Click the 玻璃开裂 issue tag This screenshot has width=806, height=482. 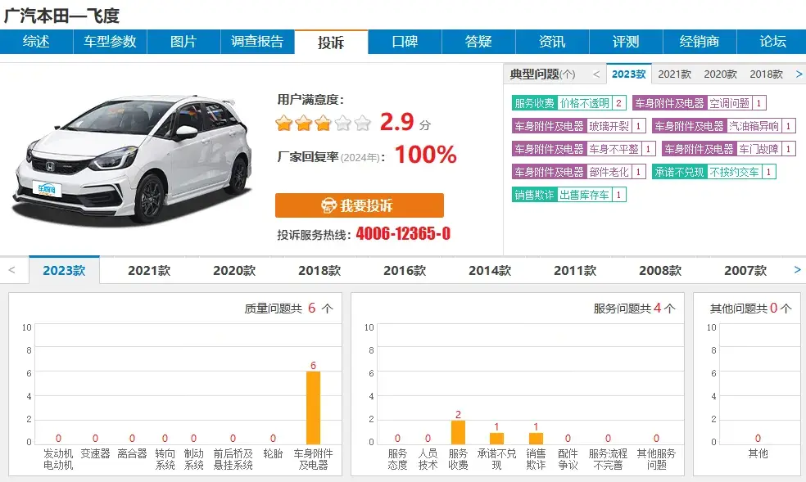(609, 127)
